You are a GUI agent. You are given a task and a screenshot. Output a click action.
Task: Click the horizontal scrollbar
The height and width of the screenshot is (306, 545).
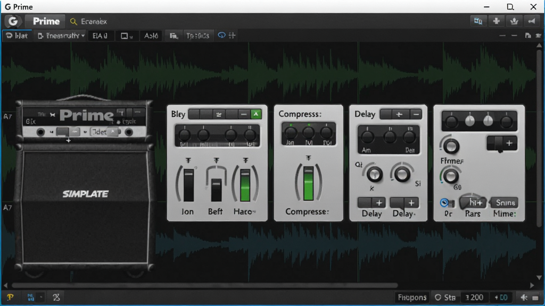(x=205, y=285)
